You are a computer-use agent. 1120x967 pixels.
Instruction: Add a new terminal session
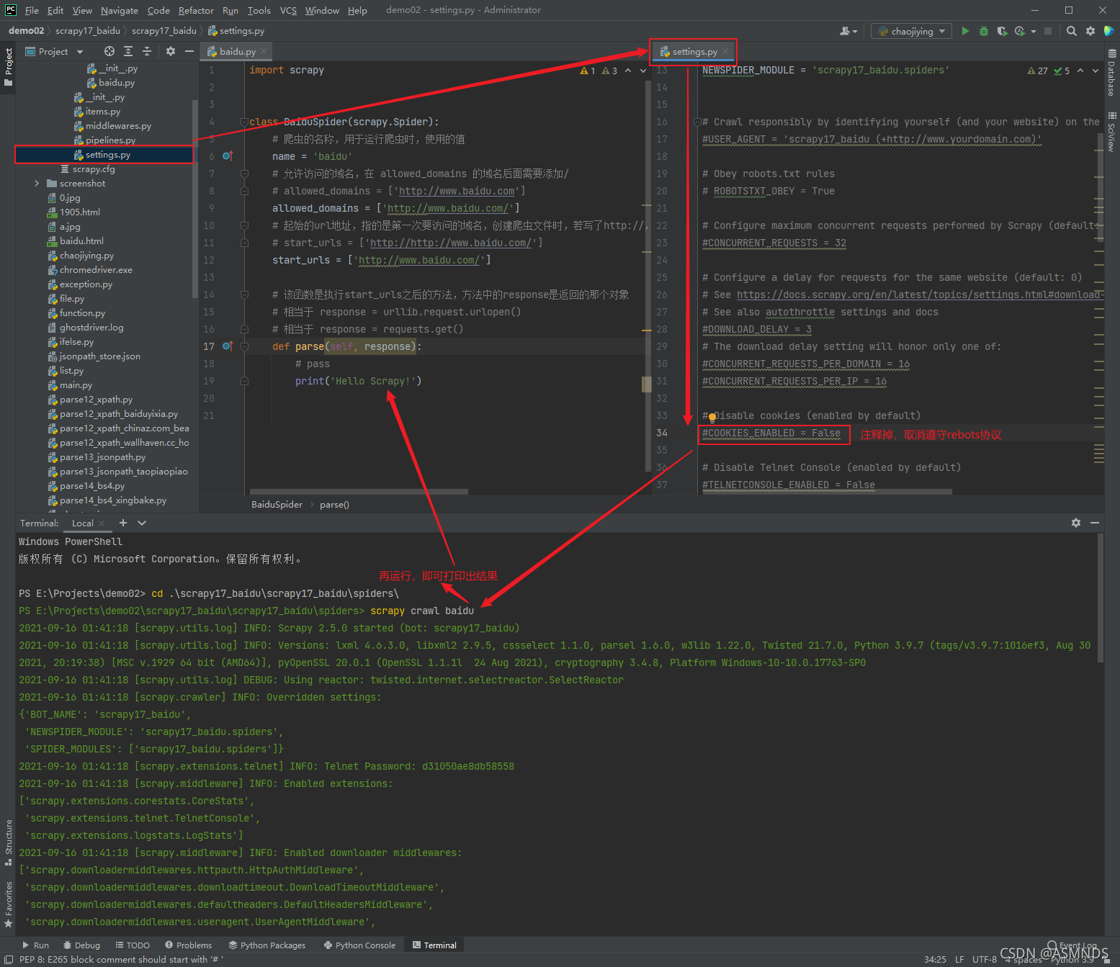tap(123, 523)
